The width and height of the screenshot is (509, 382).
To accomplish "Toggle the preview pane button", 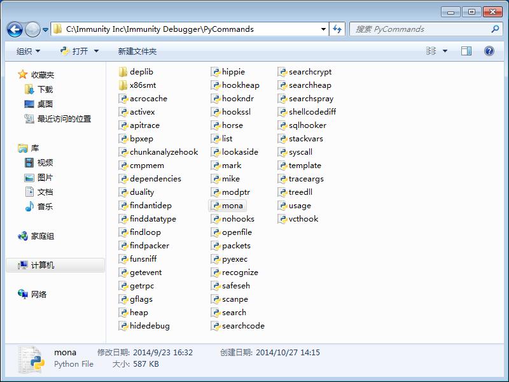I will tap(466, 51).
